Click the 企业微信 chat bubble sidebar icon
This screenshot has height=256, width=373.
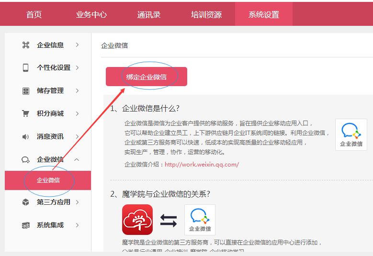25,160
